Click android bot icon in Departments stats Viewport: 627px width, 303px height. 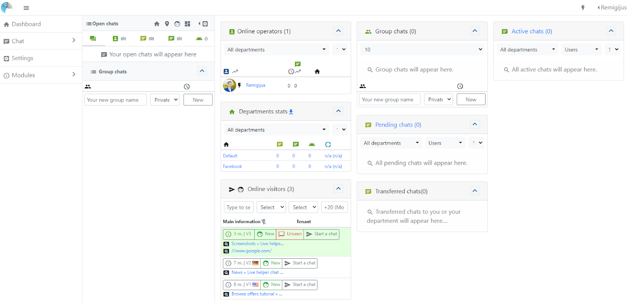tap(312, 145)
